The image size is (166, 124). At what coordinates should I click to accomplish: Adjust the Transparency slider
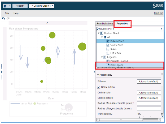tap(139, 117)
